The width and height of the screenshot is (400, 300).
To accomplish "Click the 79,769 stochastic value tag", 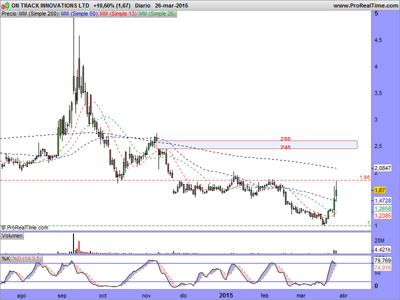I will (382, 260).
